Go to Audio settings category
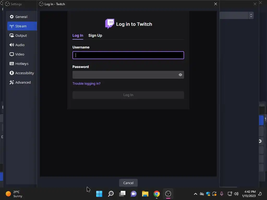Image resolution: width=267 pixels, height=200 pixels. 22,45
